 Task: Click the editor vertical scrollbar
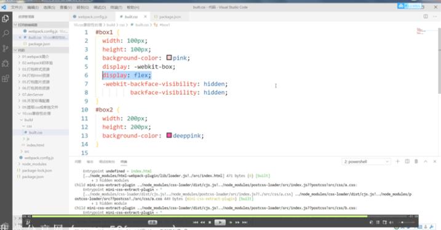[x=439, y=61]
